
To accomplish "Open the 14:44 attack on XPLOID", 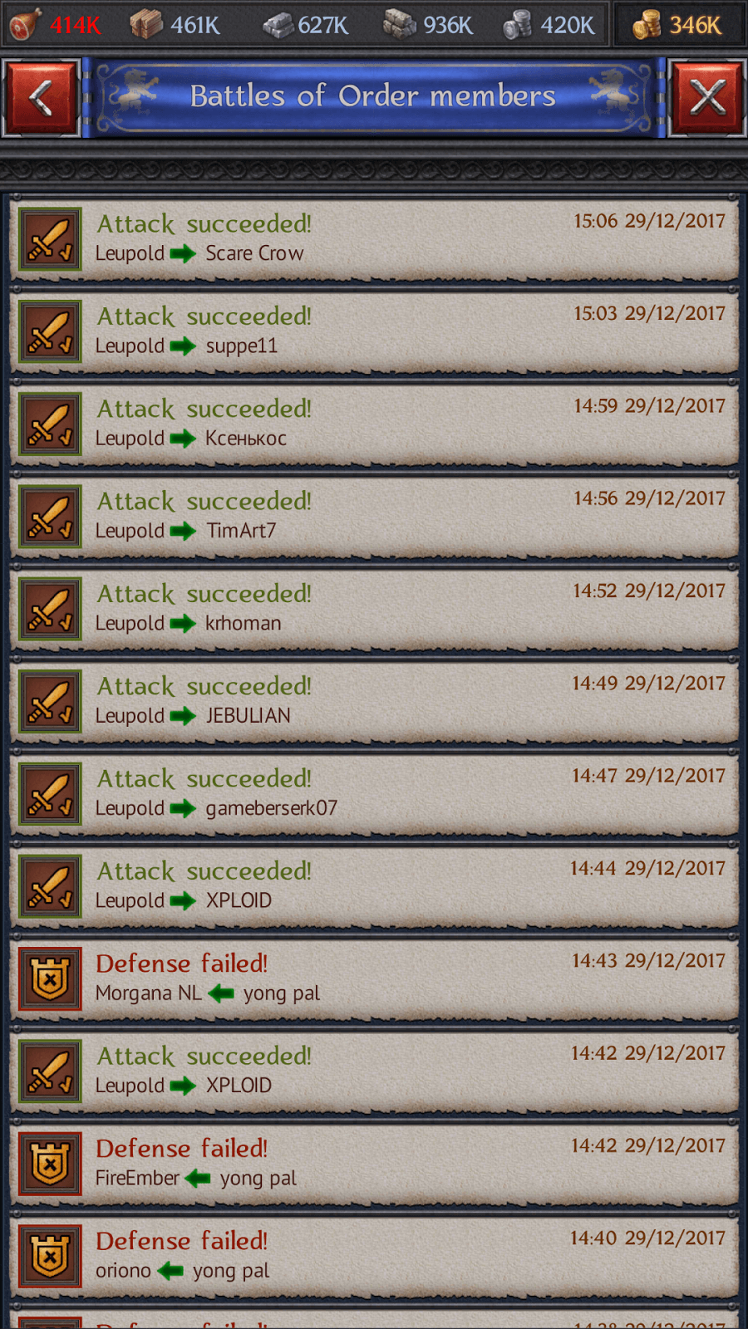I will (x=374, y=886).
